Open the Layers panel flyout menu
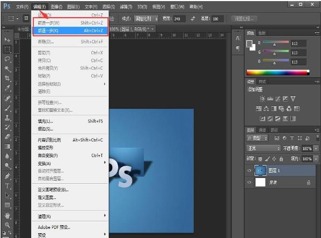Viewport: 321px width, 238px height. [317, 130]
